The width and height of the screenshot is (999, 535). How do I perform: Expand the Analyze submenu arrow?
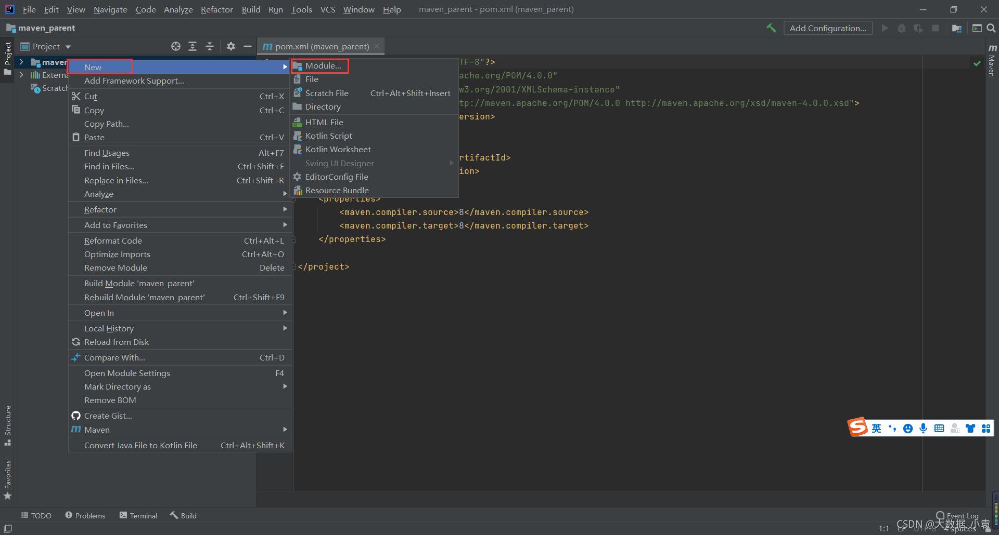pyautogui.click(x=285, y=194)
